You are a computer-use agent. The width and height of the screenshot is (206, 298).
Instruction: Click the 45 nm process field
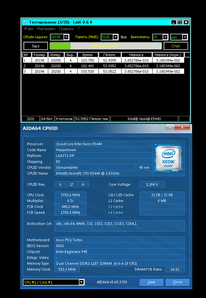pyautogui.click(x=144, y=167)
